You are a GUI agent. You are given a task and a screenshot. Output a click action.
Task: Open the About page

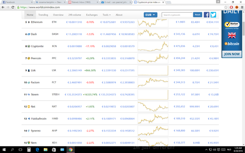[119, 15]
